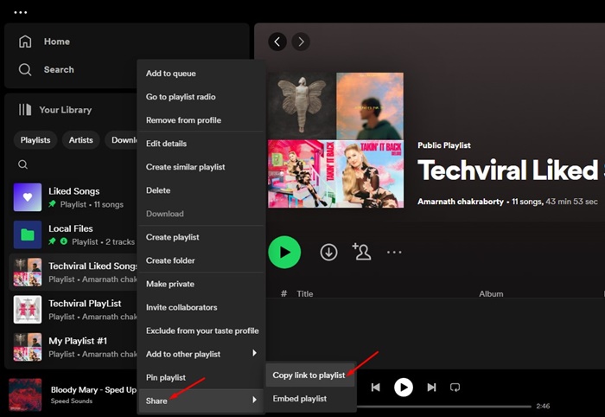Open the three-dots app menu at top left
605x417 pixels.
pos(21,12)
